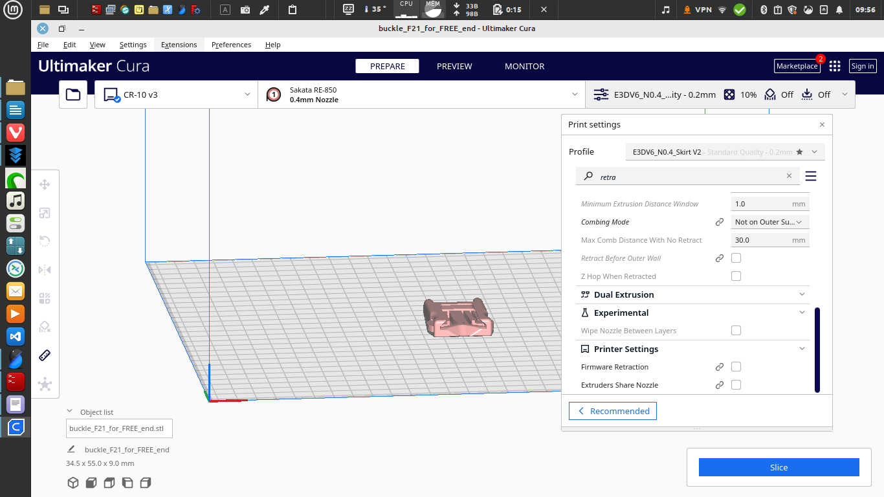Enable Retract Before Outer Wall checkbox

pyautogui.click(x=736, y=258)
